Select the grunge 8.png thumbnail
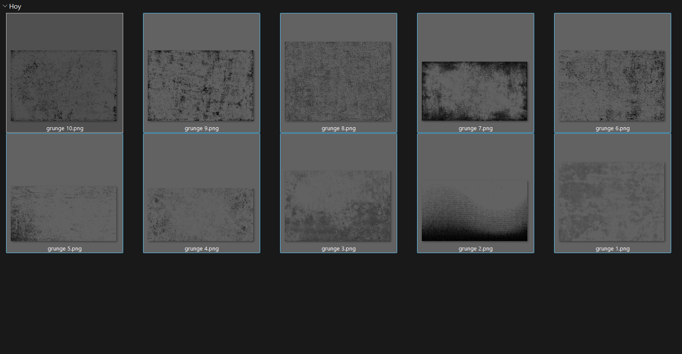Screen dimensions: 682x354 [x=338, y=81]
